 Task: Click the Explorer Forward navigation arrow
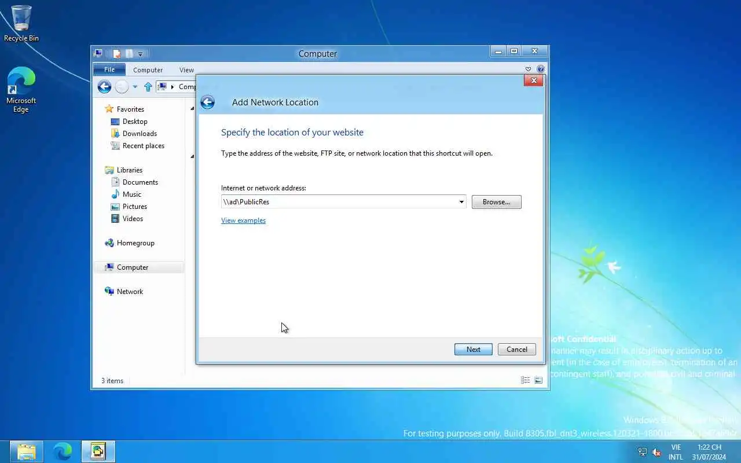tap(122, 87)
